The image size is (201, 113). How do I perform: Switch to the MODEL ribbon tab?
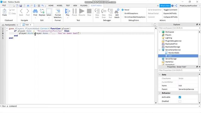point(59,6)
